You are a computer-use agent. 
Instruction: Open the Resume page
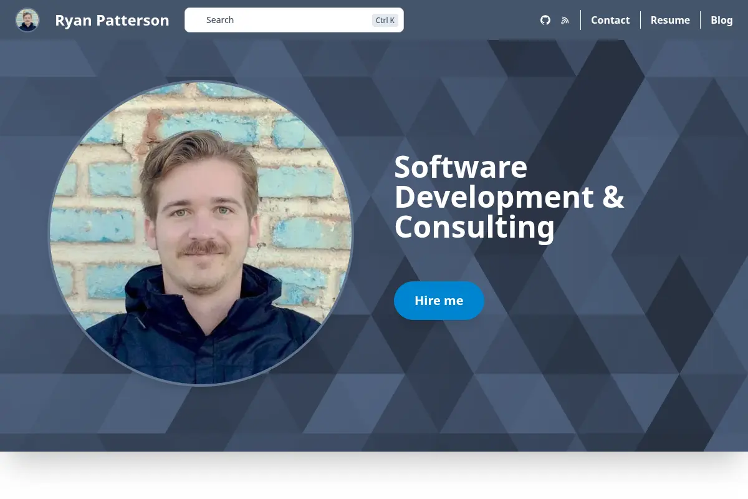670,20
